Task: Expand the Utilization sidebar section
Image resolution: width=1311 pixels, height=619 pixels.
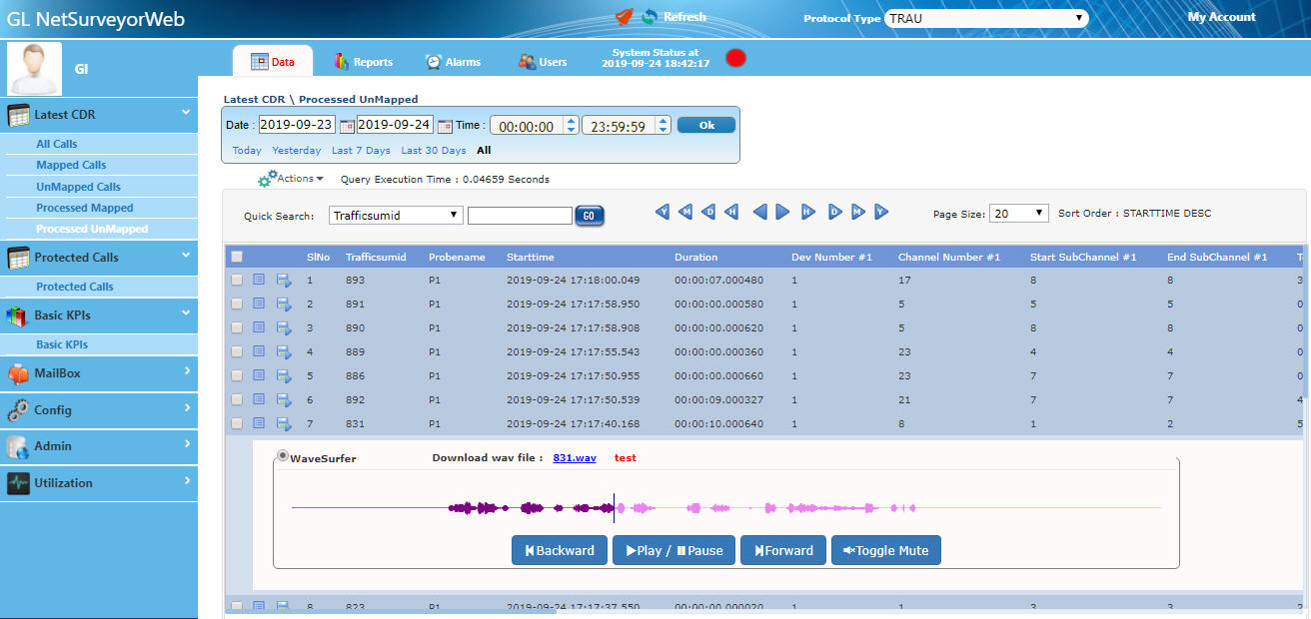Action: tap(98, 483)
